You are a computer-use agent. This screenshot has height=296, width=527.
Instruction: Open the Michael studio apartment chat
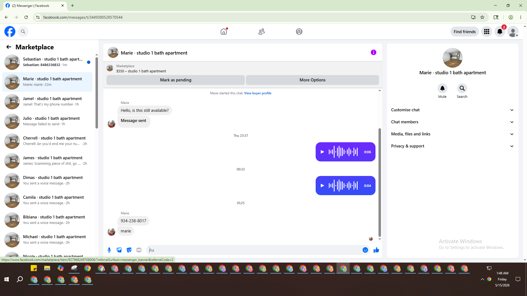[x=47, y=240]
